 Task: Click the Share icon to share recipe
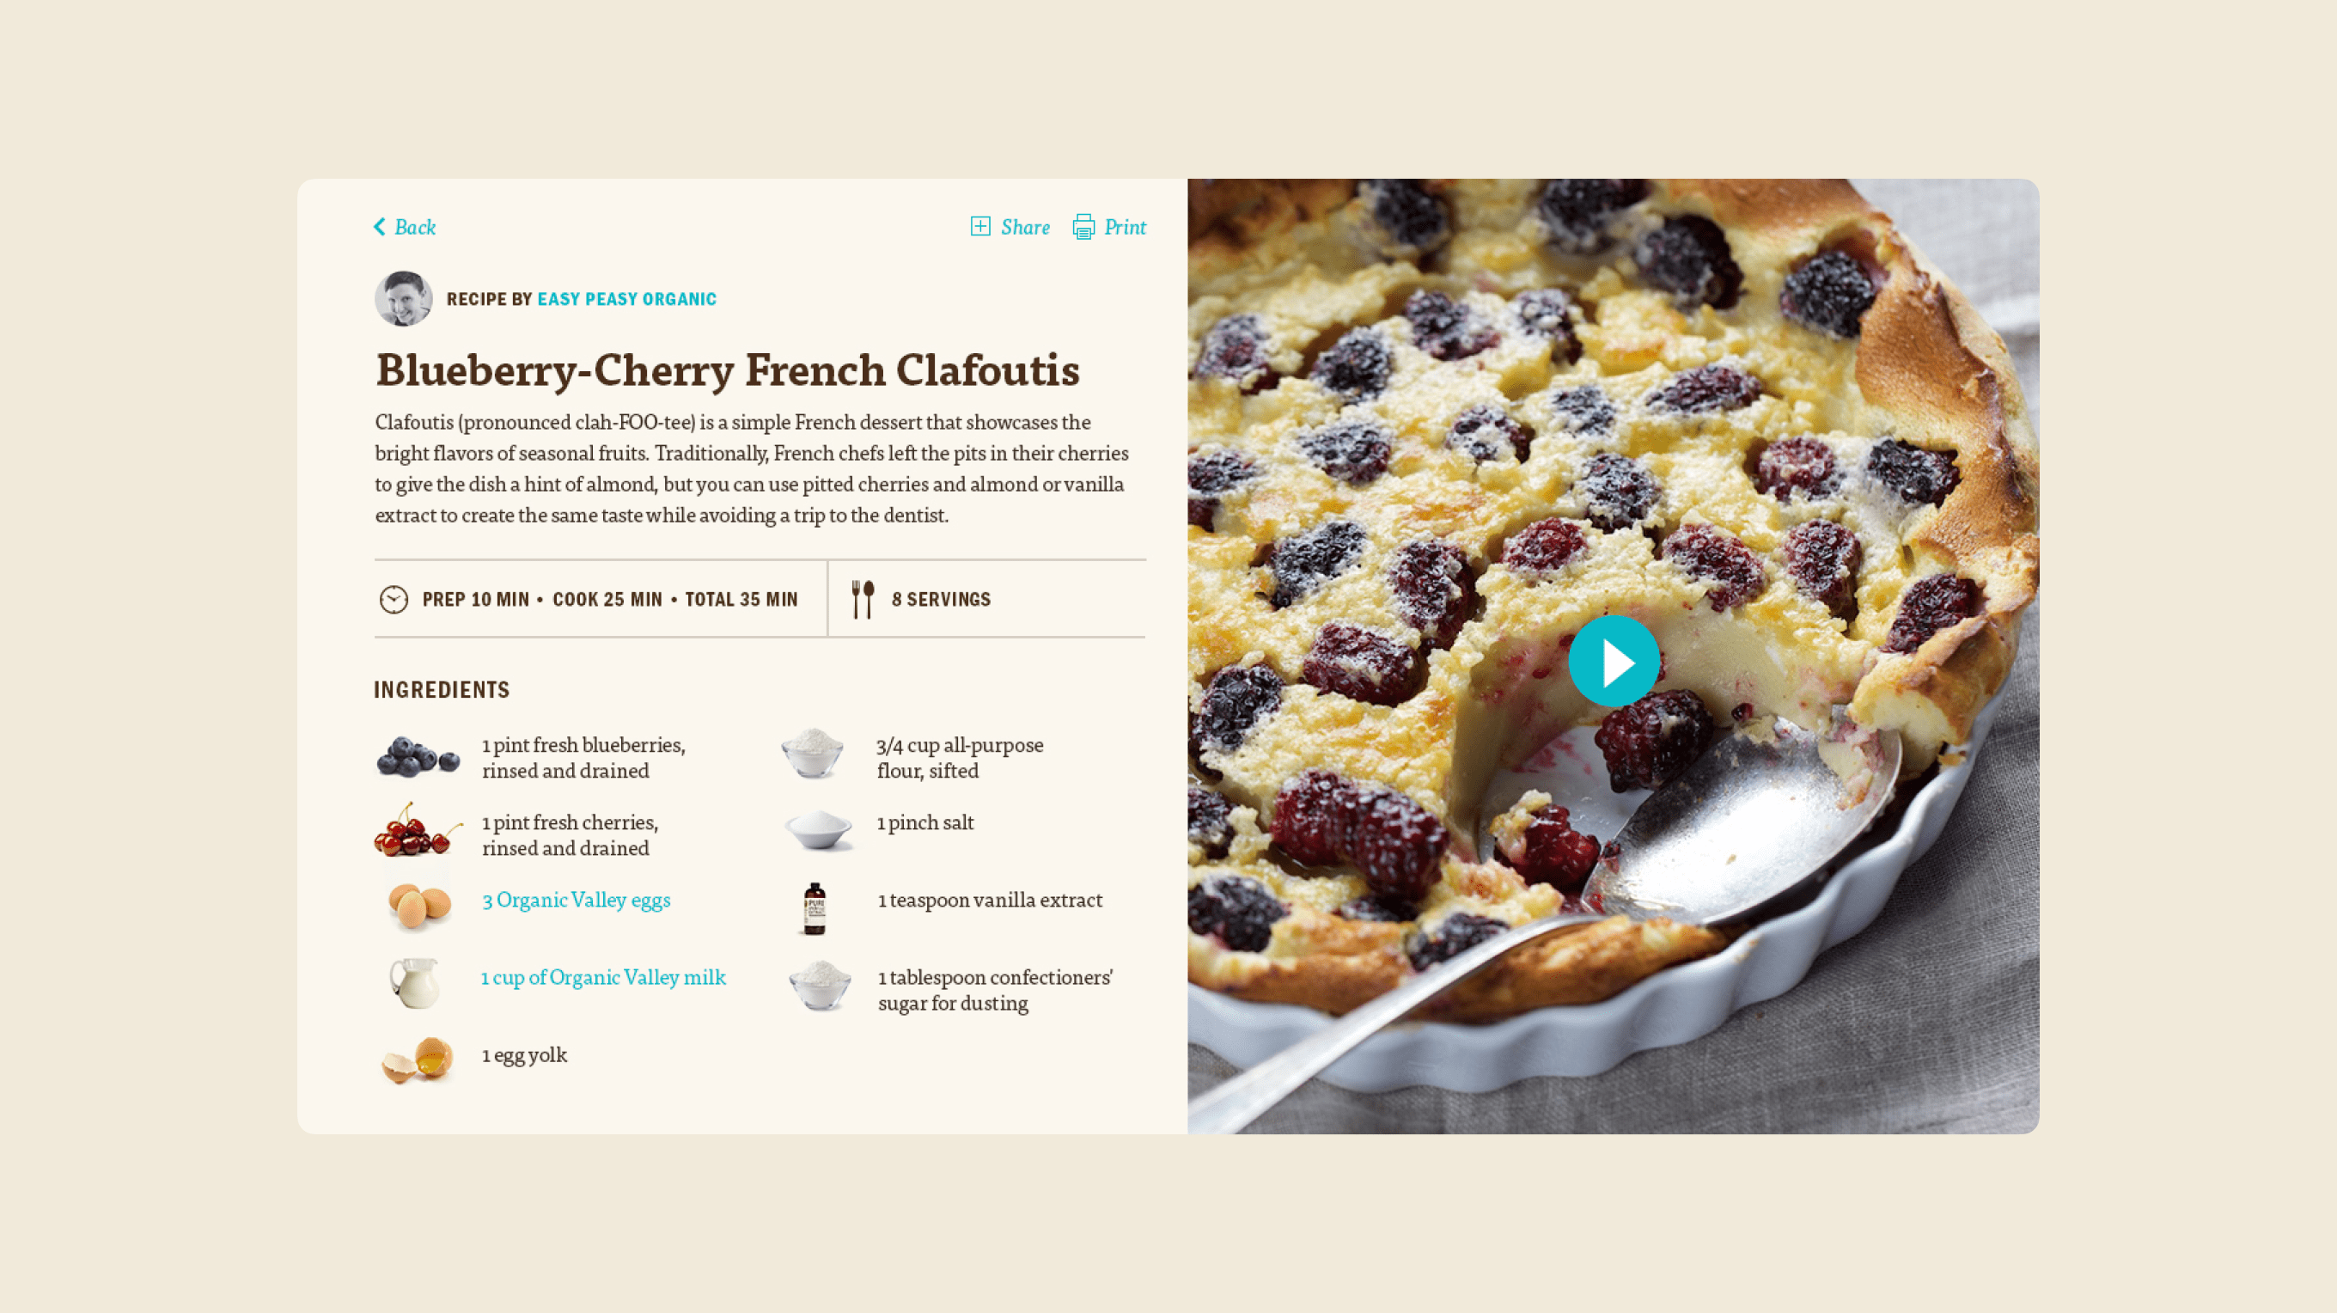click(x=979, y=226)
